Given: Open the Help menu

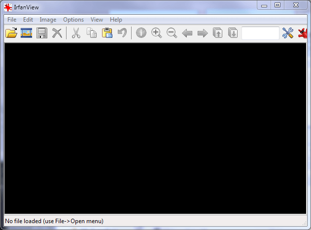Looking at the screenshot, I should (x=116, y=20).
